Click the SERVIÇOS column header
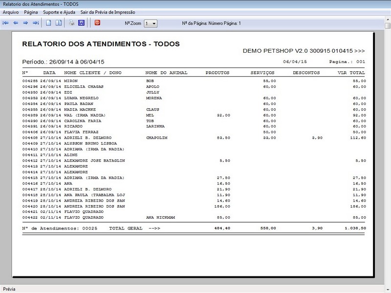 click(x=262, y=73)
